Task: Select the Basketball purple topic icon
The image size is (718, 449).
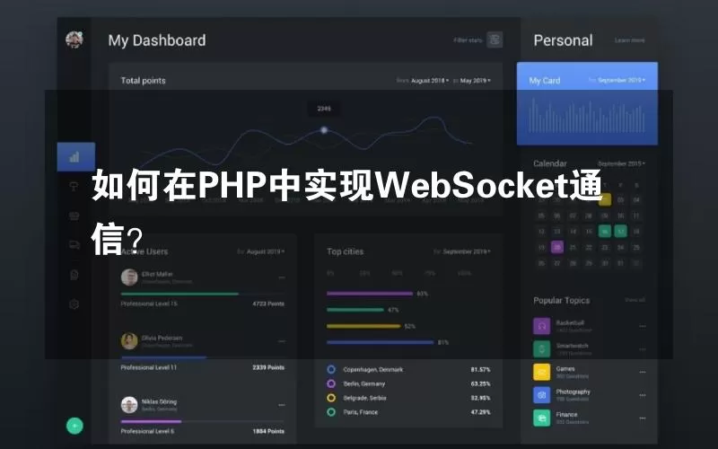Action: pos(542,326)
